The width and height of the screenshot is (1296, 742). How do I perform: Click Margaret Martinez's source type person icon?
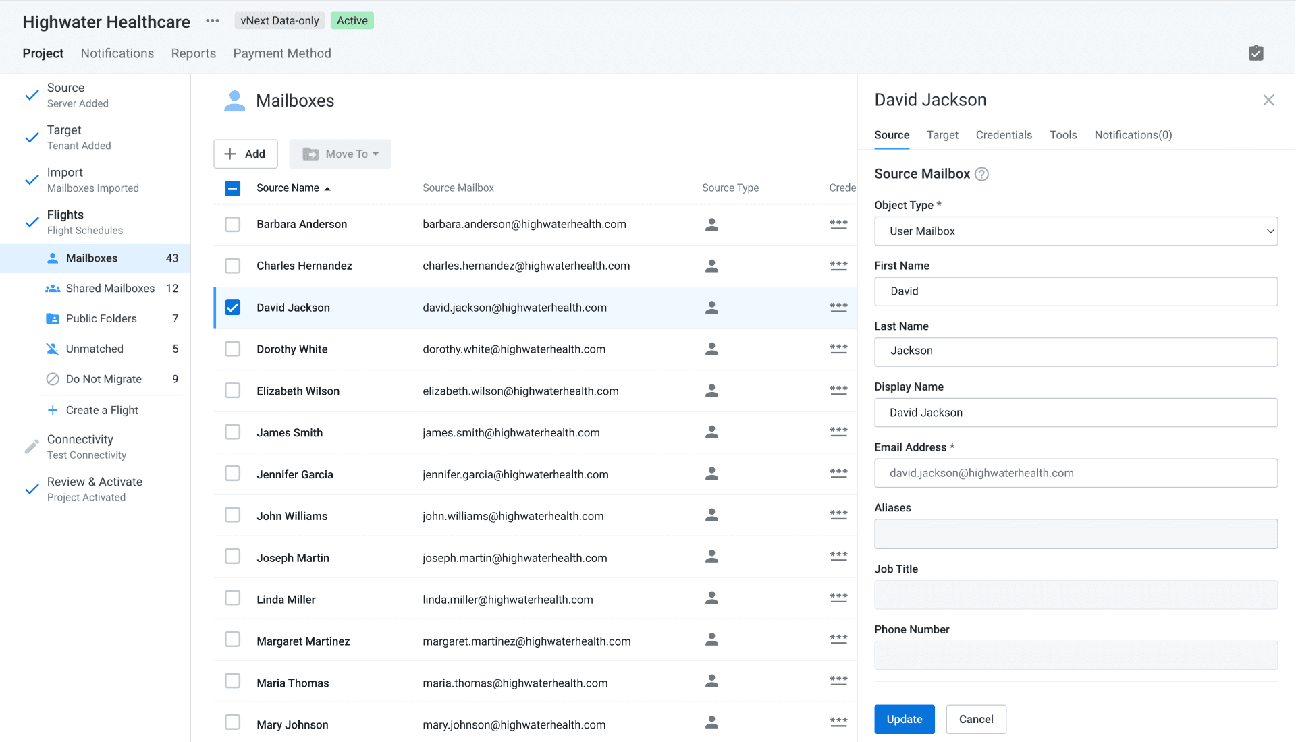[711, 639]
